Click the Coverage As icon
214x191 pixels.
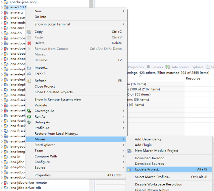tap(29, 111)
